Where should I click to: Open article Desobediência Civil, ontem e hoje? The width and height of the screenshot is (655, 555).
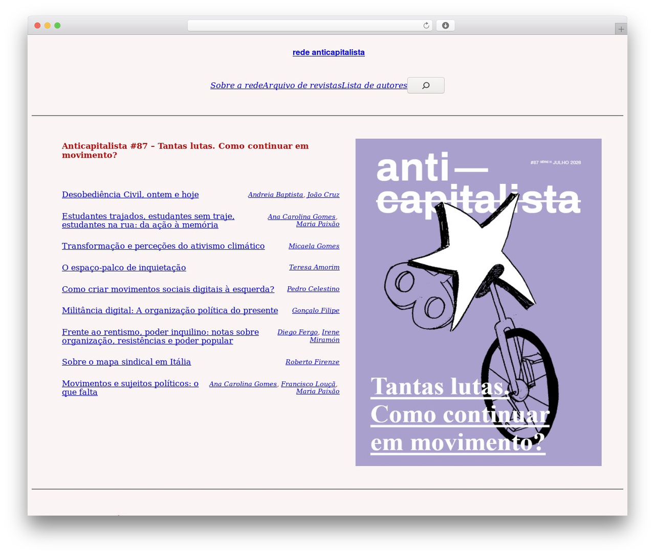point(130,195)
